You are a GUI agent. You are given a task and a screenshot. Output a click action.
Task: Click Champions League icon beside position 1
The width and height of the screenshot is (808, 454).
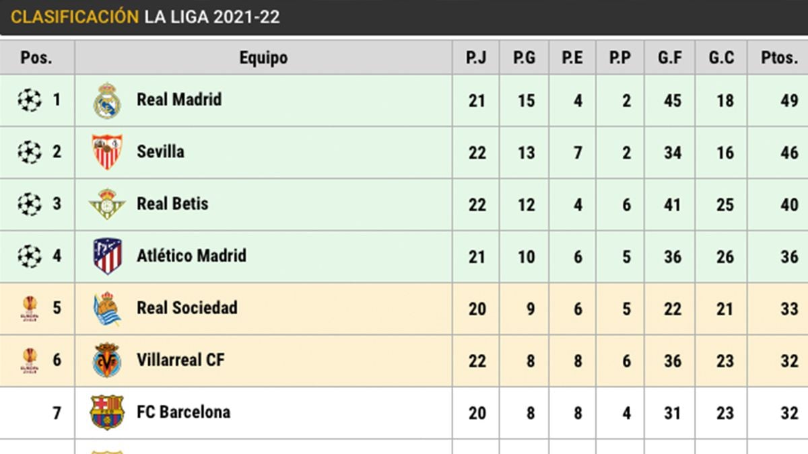tap(30, 100)
